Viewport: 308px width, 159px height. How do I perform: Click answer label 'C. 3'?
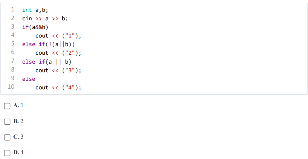[18, 137]
